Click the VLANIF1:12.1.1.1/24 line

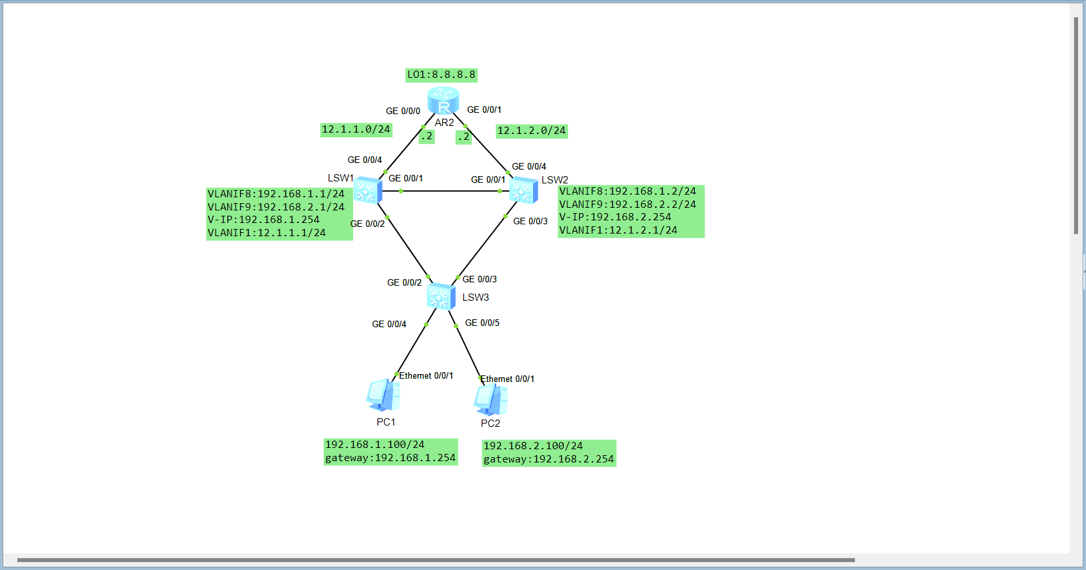coord(267,233)
